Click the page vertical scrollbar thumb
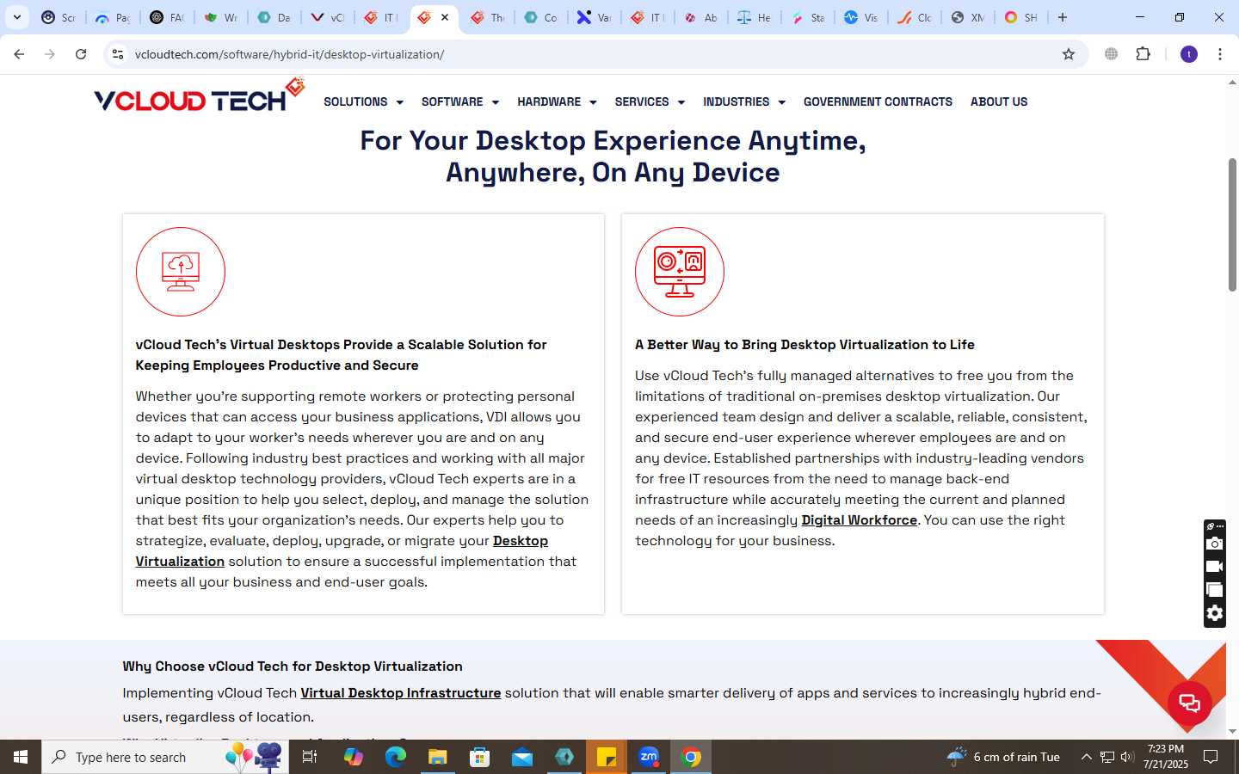 pyautogui.click(x=1232, y=224)
